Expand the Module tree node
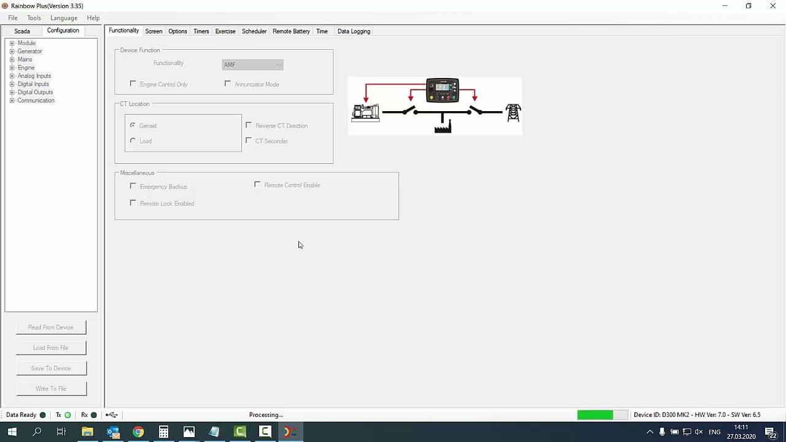Viewport: 786px width, 442px height. [12, 43]
